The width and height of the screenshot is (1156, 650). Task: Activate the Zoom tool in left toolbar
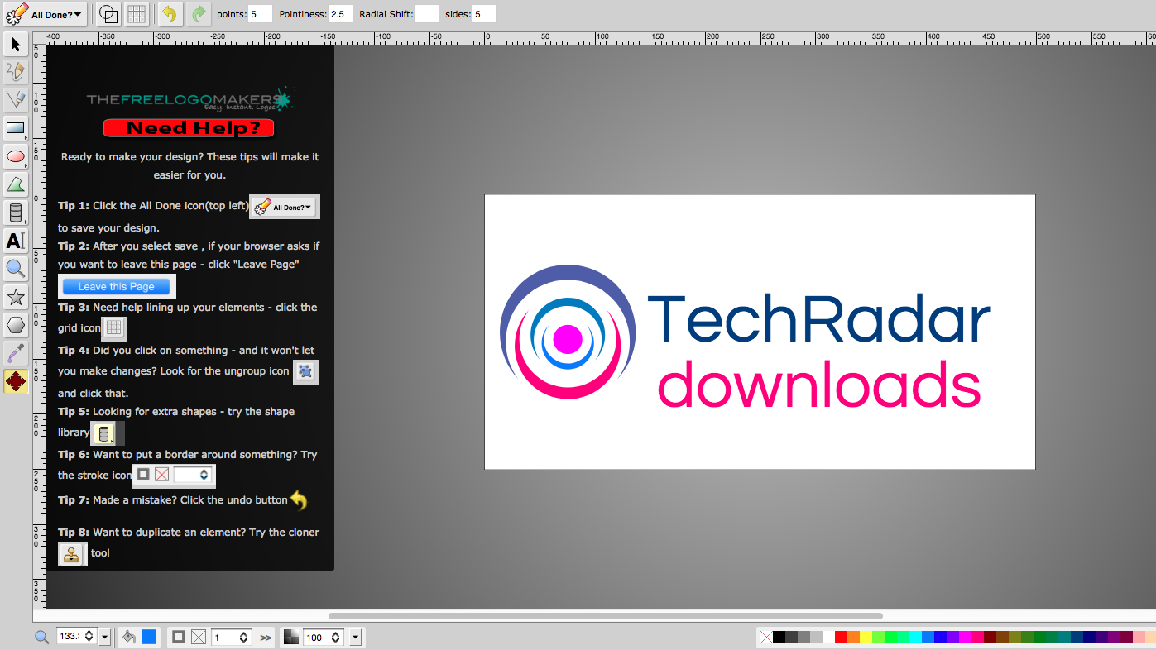(16, 269)
